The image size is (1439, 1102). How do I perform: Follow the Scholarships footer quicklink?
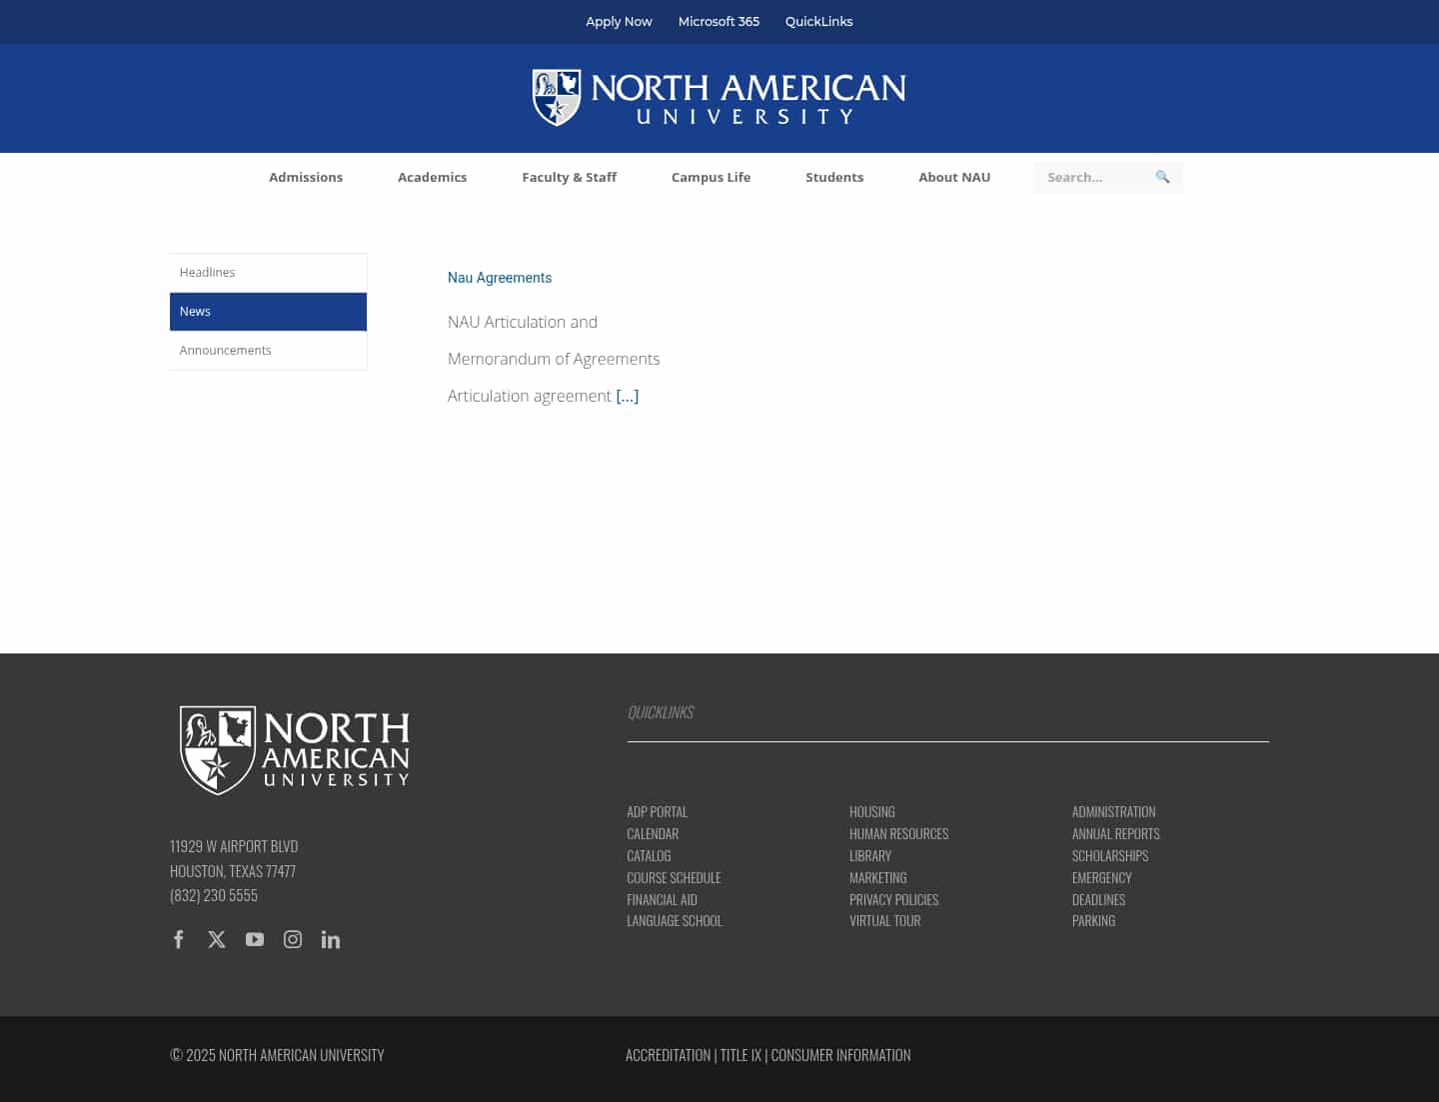tap(1110, 856)
